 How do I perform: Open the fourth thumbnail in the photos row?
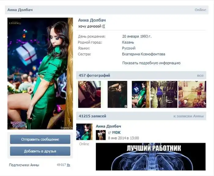point(164,94)
